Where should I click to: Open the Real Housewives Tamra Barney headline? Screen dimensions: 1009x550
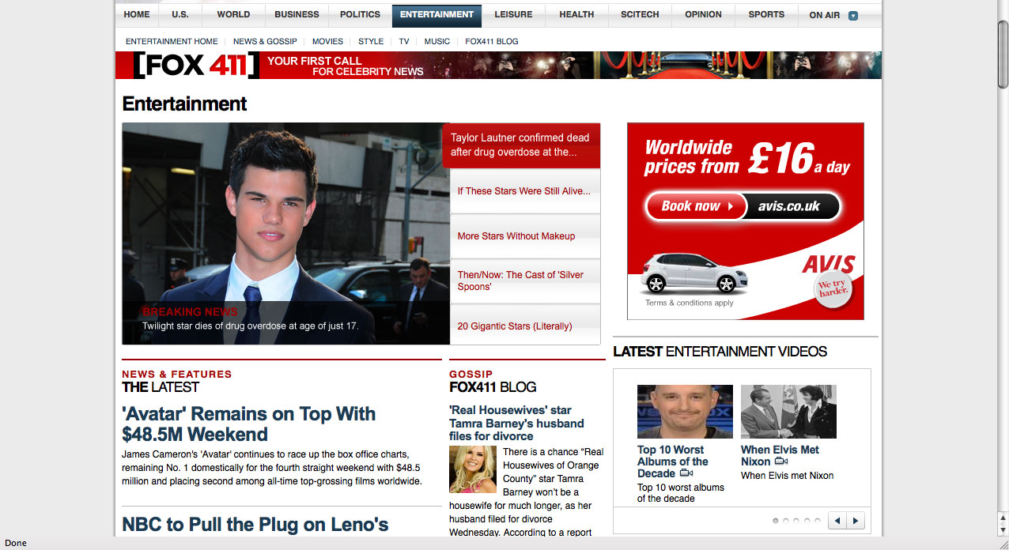click(x=516, y=424)
